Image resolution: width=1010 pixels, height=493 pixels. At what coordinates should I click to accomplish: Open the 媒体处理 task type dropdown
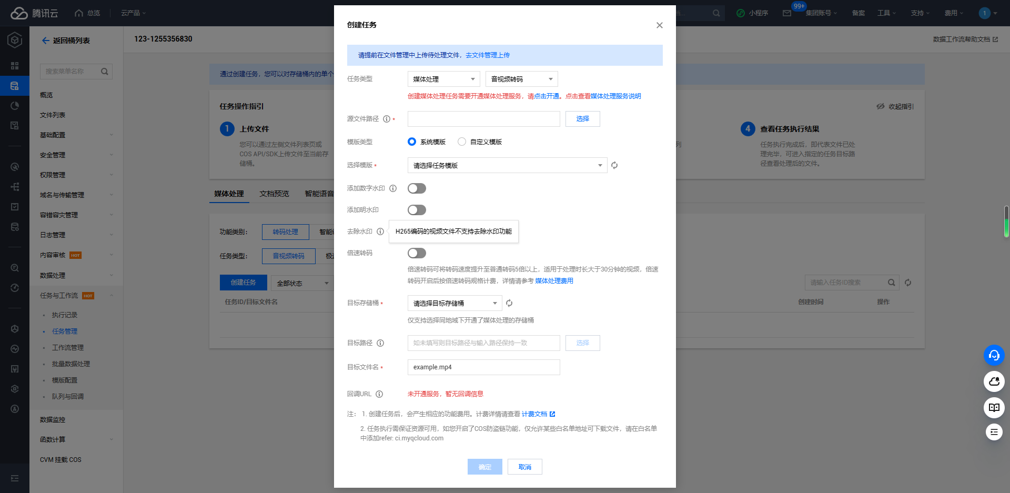443,79
